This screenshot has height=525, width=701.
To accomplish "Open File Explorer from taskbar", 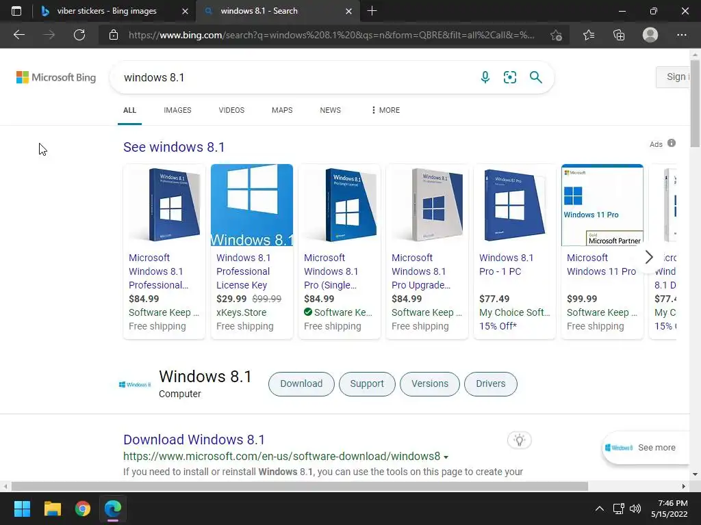I will tap(52, 509).
